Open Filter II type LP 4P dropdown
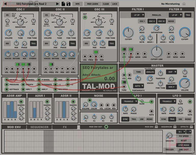This screenshot has width=196, height=155. tap(176, 15)
